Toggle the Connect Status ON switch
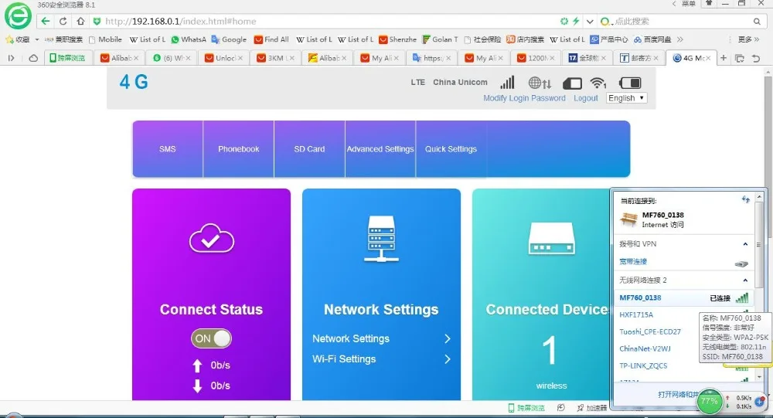This screenshot has height=418, width=773. pos(211,338)
